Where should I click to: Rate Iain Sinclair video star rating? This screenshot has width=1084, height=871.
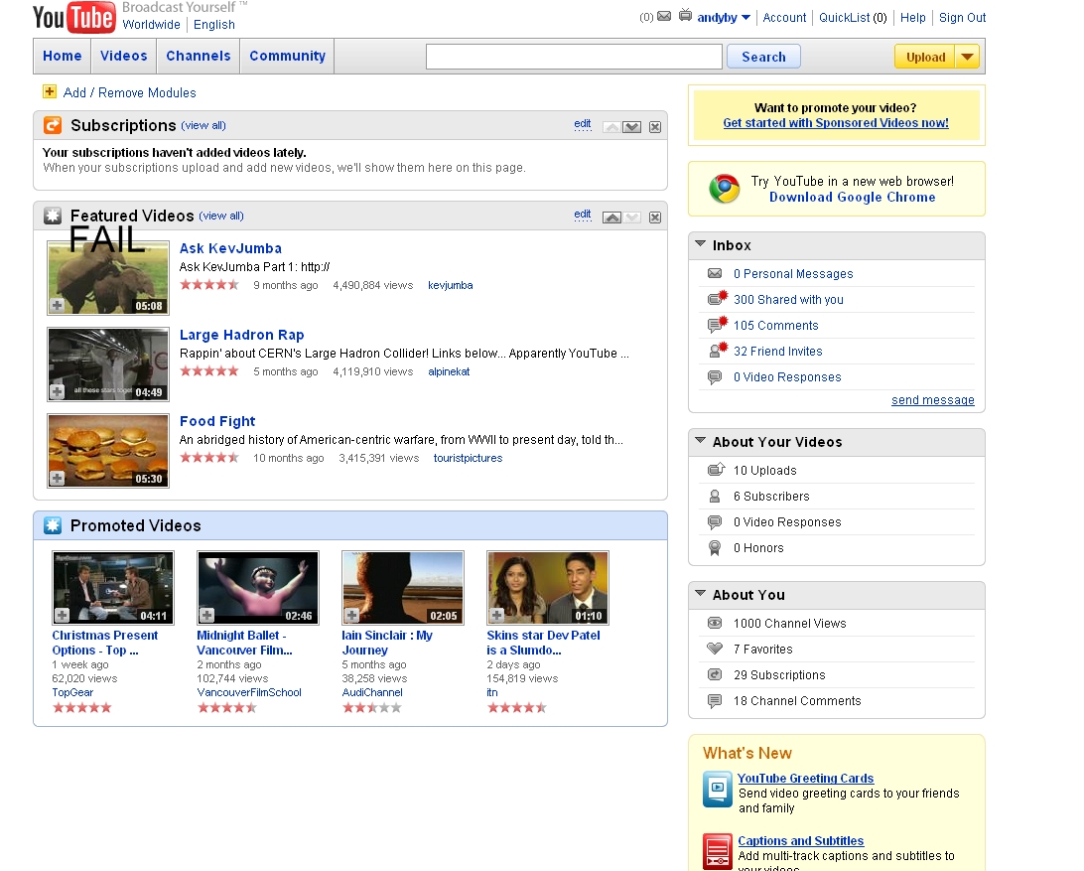(372, 708)
